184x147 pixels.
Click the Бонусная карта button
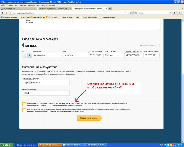coord(149,46)
